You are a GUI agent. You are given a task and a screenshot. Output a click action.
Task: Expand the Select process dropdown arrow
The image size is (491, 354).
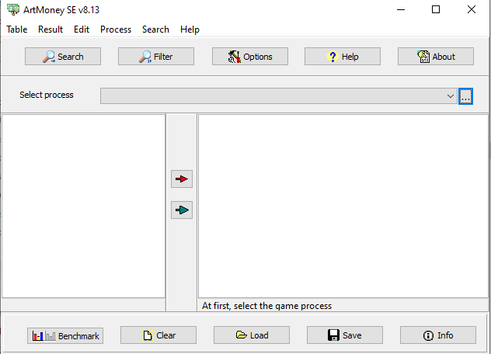(x=451, y=96)
